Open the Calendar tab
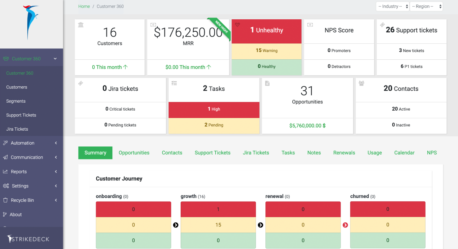The width and height of the screenshot is (458, 249). click(x=404, y=153)
